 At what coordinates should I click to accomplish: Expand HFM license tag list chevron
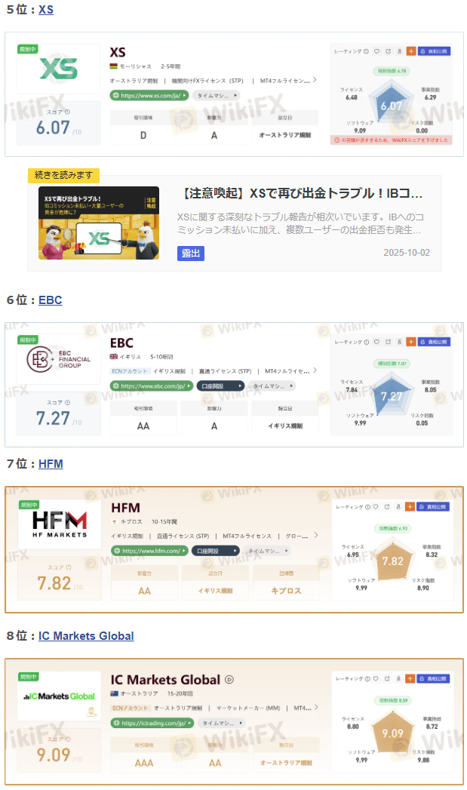tap(316, 535)
